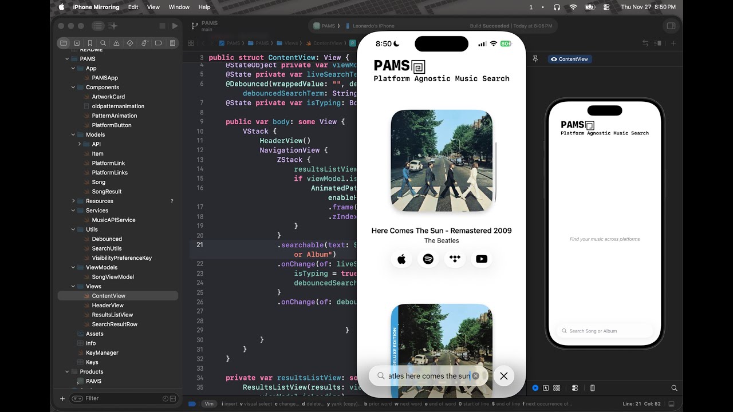This screenshot has height=412, width=733.
Task: Click the sparkle coding assistant icon
Action: click(x=113, y=26)
